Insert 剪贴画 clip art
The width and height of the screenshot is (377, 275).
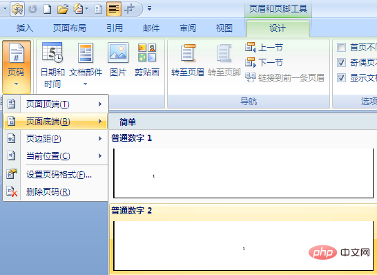[x=147, y=59]
